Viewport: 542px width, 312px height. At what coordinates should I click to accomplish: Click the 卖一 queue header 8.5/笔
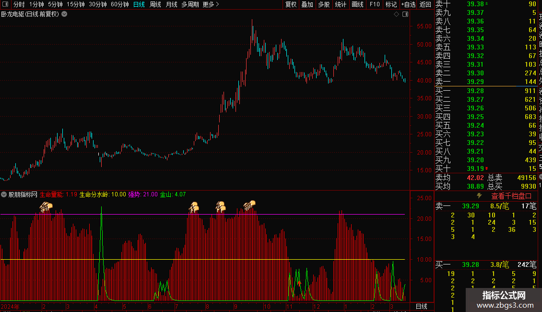(499, 206)
